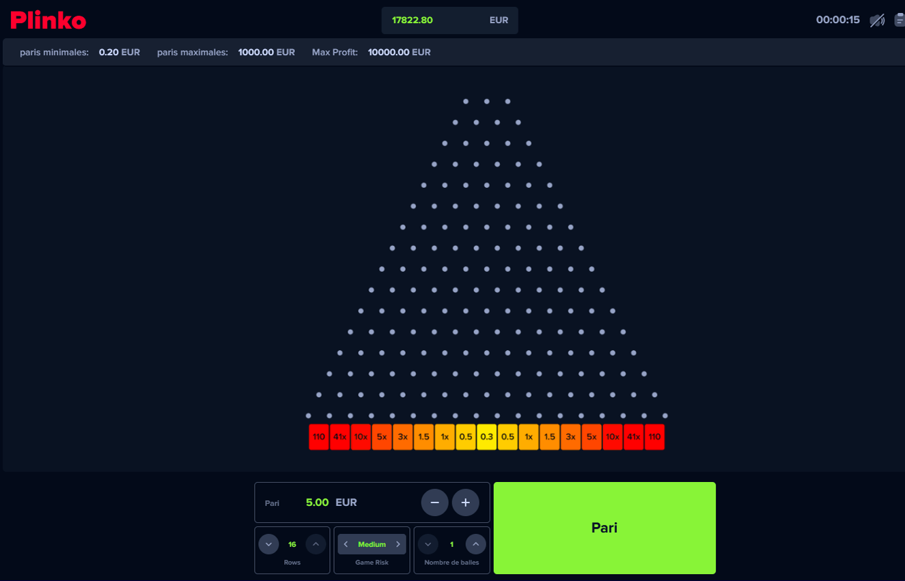Click the EUR currency next to balance
The image size is (905, 581).
click(499, 20)
